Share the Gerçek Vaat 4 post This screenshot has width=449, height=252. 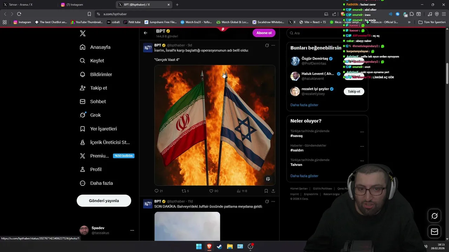(273, 191)
